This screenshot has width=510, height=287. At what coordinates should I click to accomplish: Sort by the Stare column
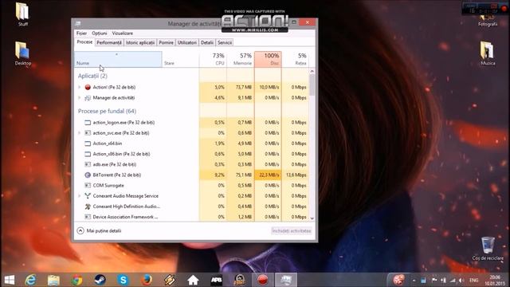tap(181, 59)
